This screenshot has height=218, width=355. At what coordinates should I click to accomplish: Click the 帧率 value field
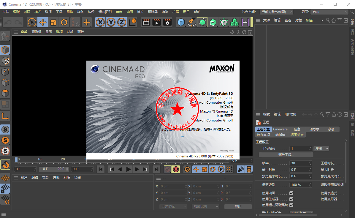(x=301, y=163)
